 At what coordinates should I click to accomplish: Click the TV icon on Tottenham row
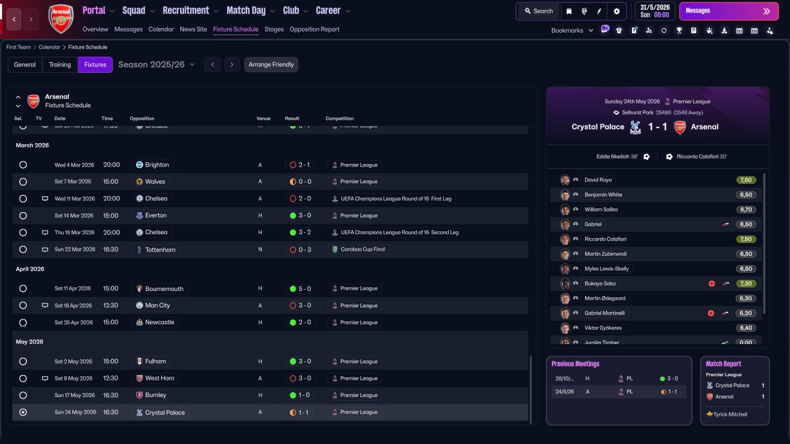pos(45,250)
